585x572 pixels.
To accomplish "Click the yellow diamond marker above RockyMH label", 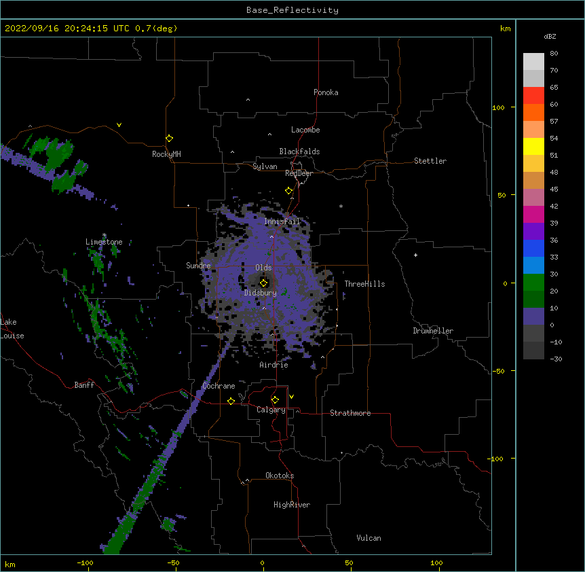I will [169, 139].
